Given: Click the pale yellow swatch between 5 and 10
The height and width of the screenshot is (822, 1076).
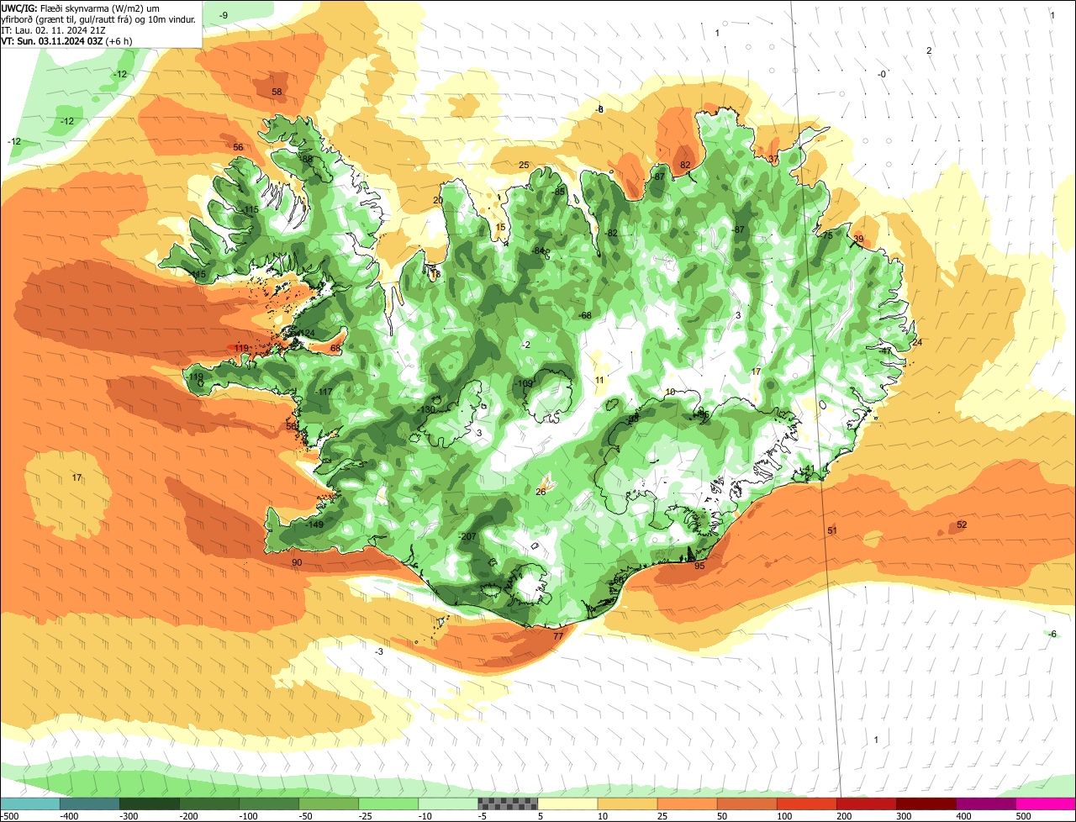Looking at the screenshot, I should tap(567, 804).
